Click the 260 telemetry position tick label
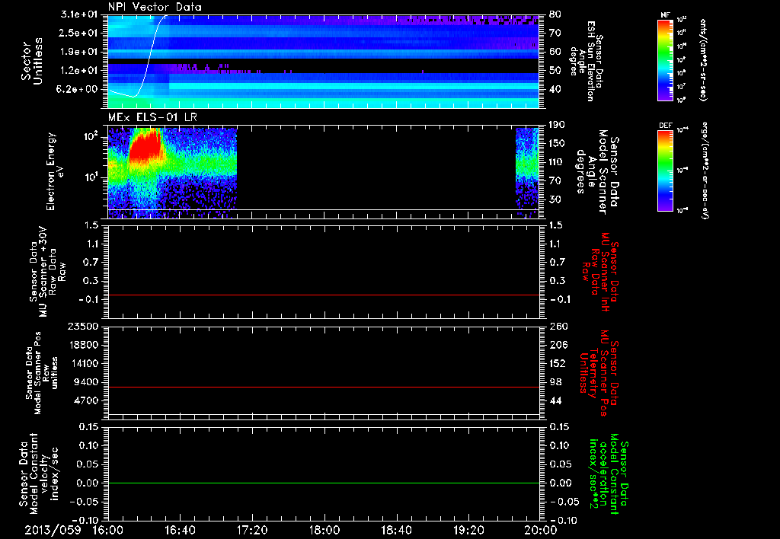The width and height of the screenshot is (780, 539). click(558, 326)
